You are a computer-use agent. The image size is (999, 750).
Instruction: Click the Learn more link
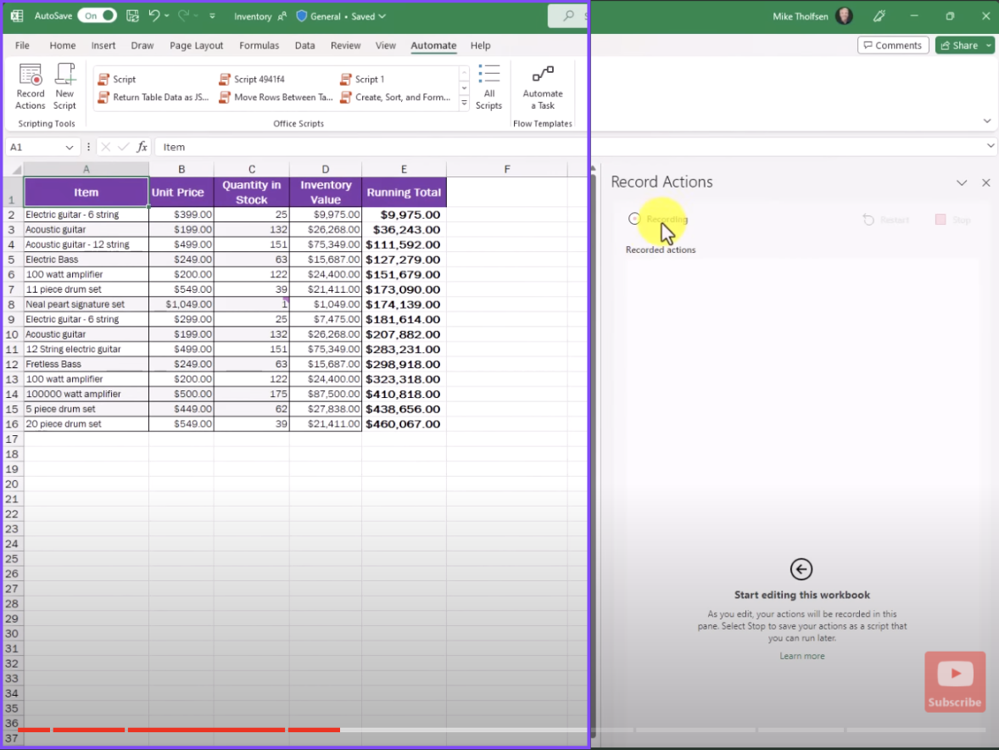point(801,655)
